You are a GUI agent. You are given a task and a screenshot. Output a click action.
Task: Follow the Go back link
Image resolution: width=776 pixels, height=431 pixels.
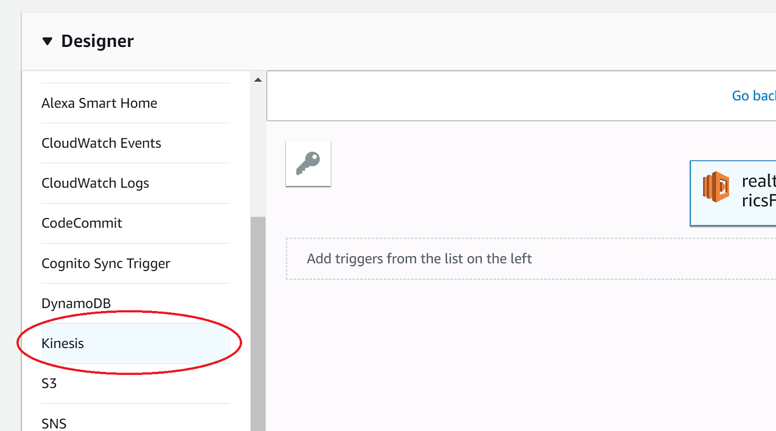click(754, 96)
